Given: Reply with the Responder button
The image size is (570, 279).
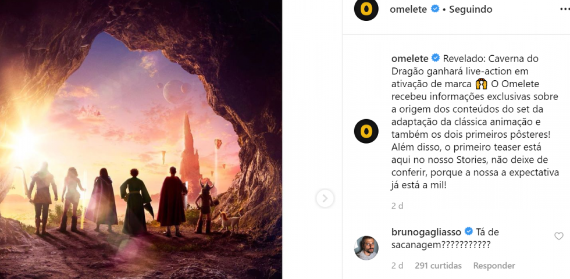Looking at the screenshot, I should tap(494, 266).
